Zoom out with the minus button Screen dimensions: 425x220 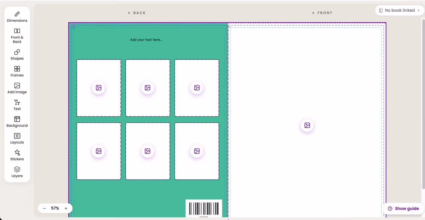pos(45,208)
